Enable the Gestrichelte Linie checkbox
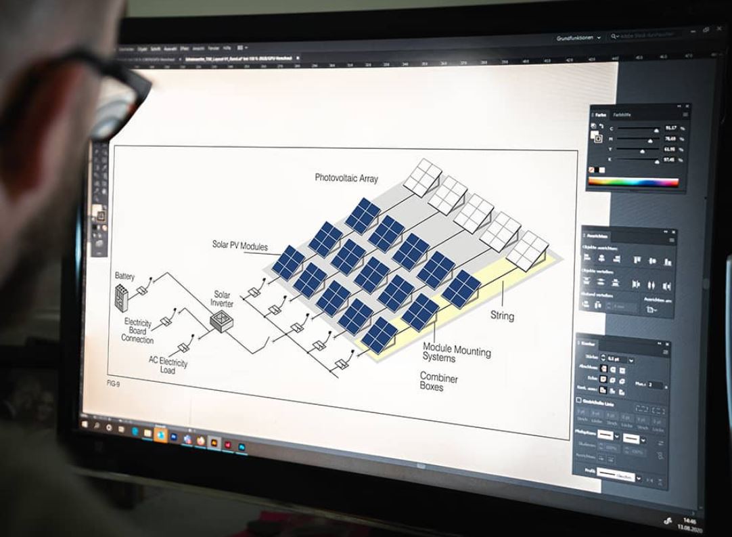This screenshot has height=537, width=732. [579, 400]
